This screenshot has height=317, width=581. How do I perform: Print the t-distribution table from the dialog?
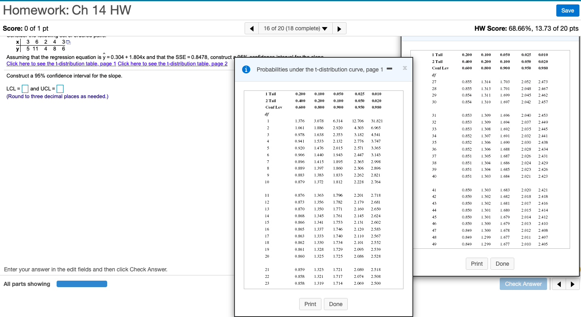coord(310,304)
